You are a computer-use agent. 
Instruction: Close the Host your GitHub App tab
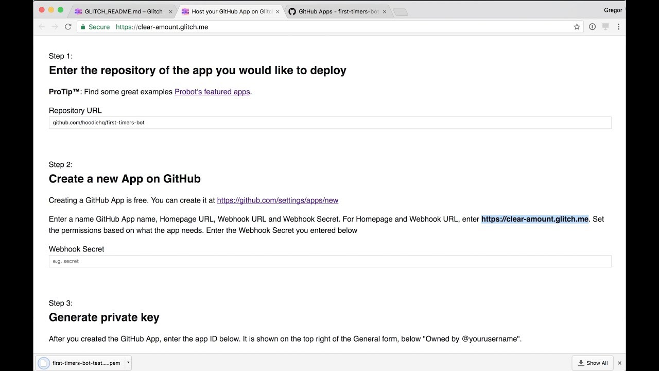pos(278,11)
